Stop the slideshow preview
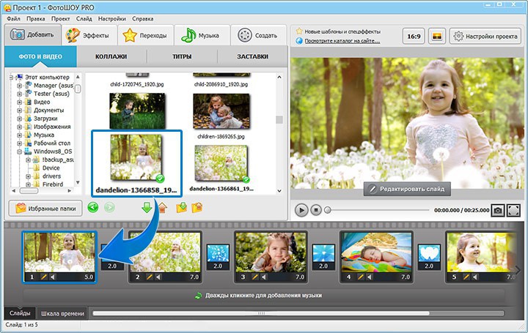The image size is (528, 333). click(x=316, y=210)
